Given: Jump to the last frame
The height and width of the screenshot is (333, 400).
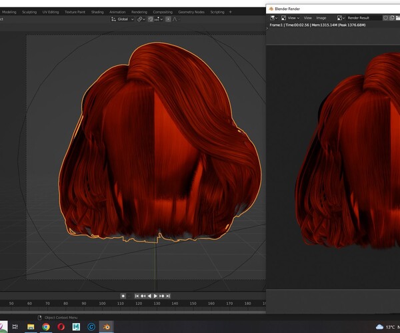Looking at the screenshot, I should click(x=168, y=296).
